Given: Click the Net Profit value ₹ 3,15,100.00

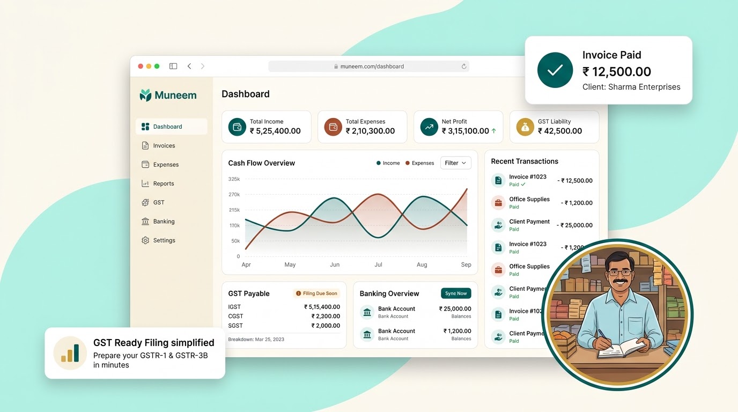Looking at the screenshot, I should (466, 131).
